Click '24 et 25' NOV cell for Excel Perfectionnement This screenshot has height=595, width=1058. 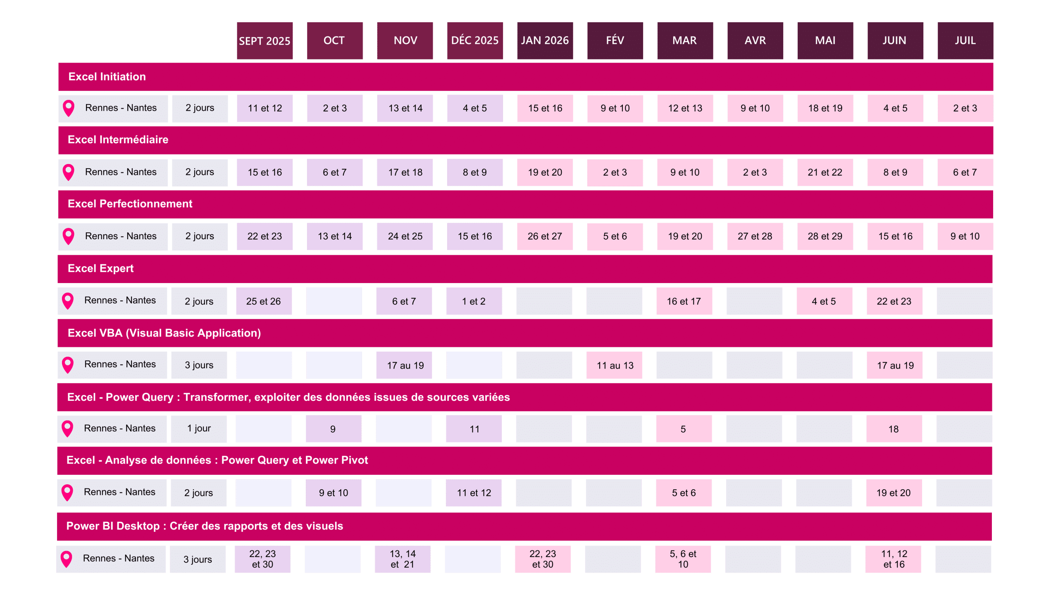tap(405, 236)
